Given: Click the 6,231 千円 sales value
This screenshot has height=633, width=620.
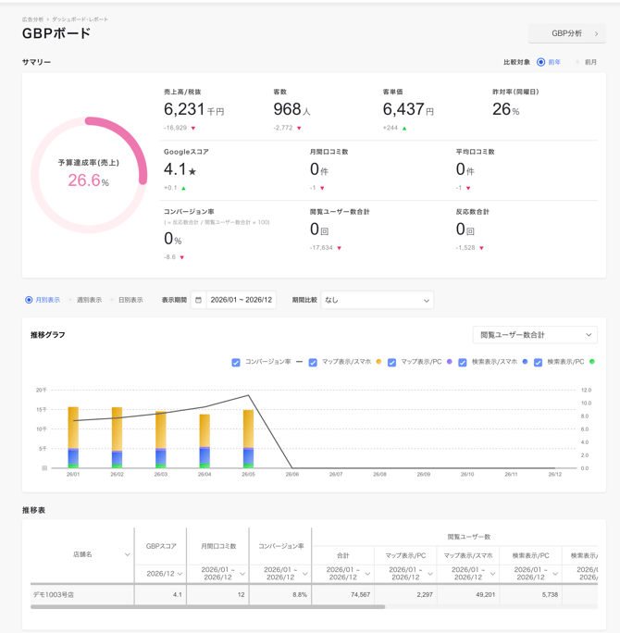Looking at the screenshot, I should point(193,109).
